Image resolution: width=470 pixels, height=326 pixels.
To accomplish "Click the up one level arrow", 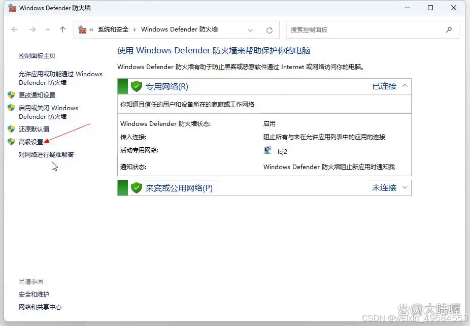I will pos(63,29).
